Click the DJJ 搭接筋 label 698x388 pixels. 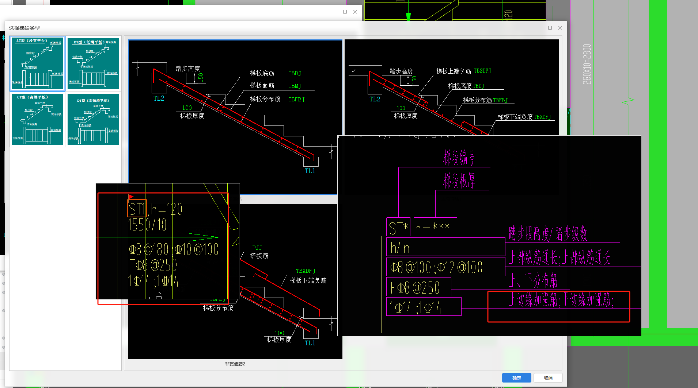[257, 247]
